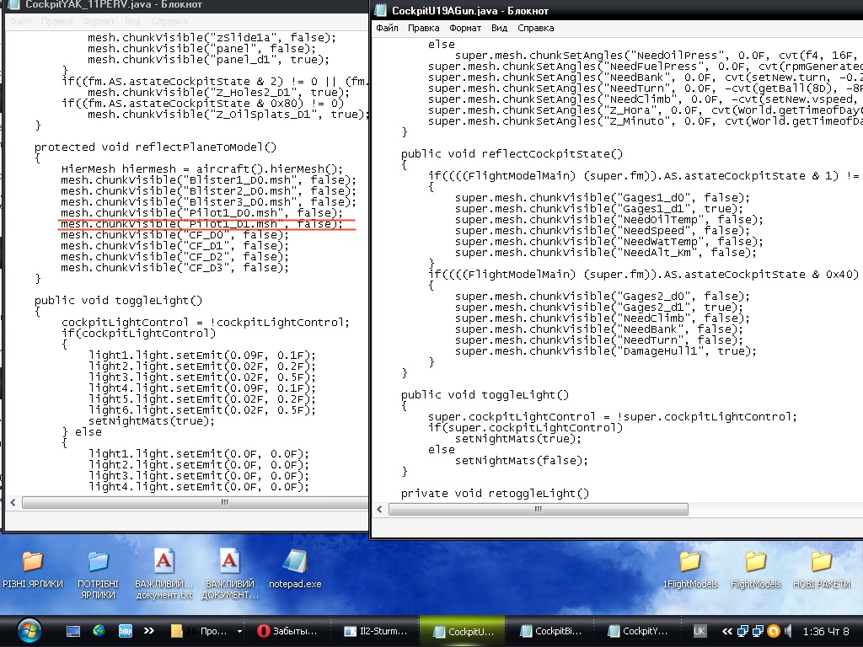Click the UK keyboard language indicator
The width and height of the screenshot is (863, 647).
pyautogui.click(x=699, y=631)
